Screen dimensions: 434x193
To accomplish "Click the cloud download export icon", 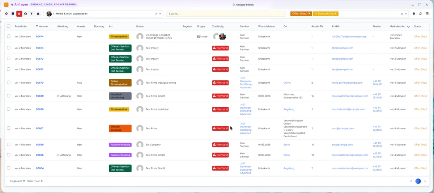I will pos(25,14).
